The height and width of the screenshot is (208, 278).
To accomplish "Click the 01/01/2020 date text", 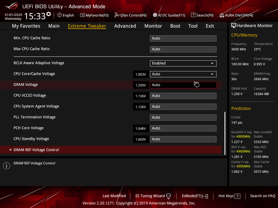I will pos(14,15).
